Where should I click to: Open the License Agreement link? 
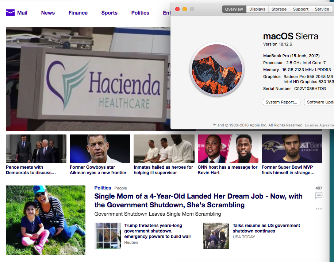coord(319,125)
